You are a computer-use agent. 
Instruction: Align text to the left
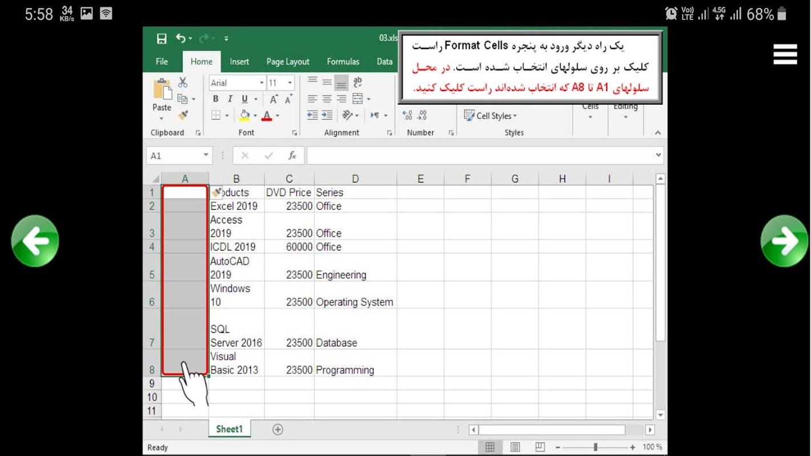(x=313, y=99)
